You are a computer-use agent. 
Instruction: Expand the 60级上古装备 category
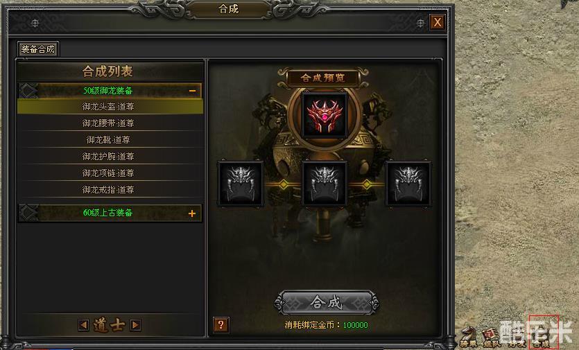pyautogui.click(x=192, y=213)
